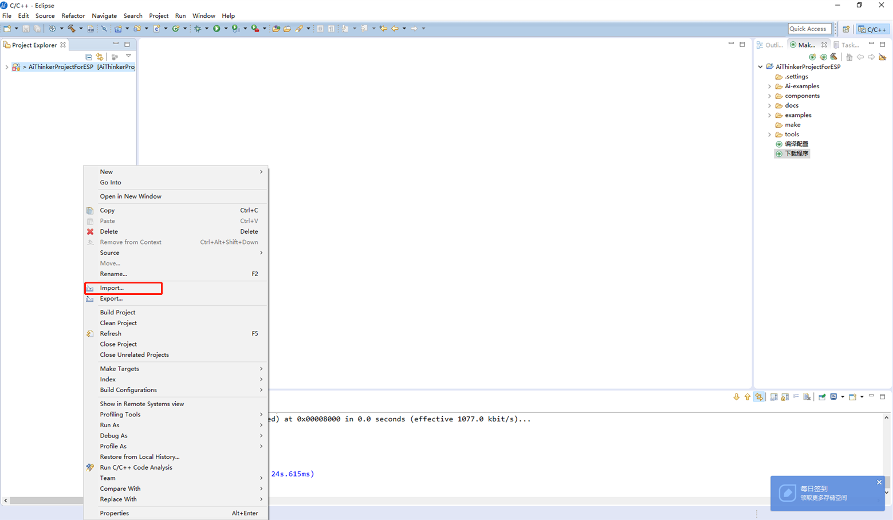This screenshot has width=893, height=520.
Task: Click the Search flashlight icon in toolbar
Action: 299,28
